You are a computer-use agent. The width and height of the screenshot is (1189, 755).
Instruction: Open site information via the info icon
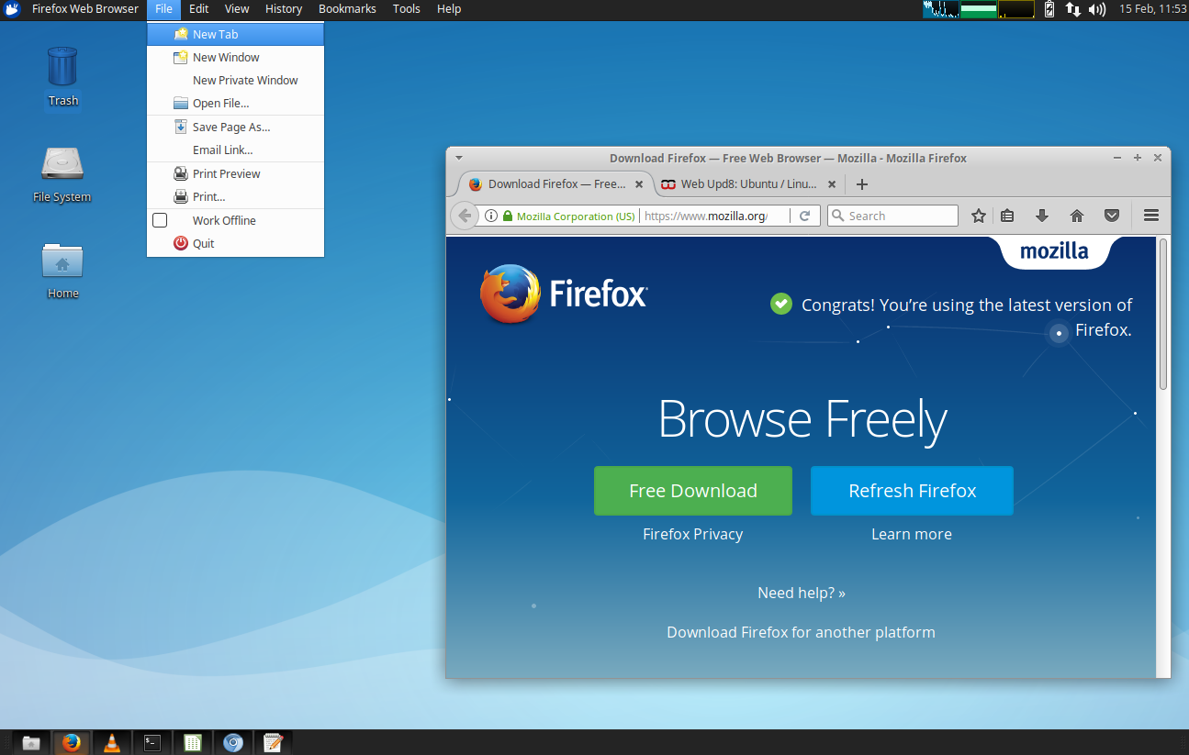point(491,216)
